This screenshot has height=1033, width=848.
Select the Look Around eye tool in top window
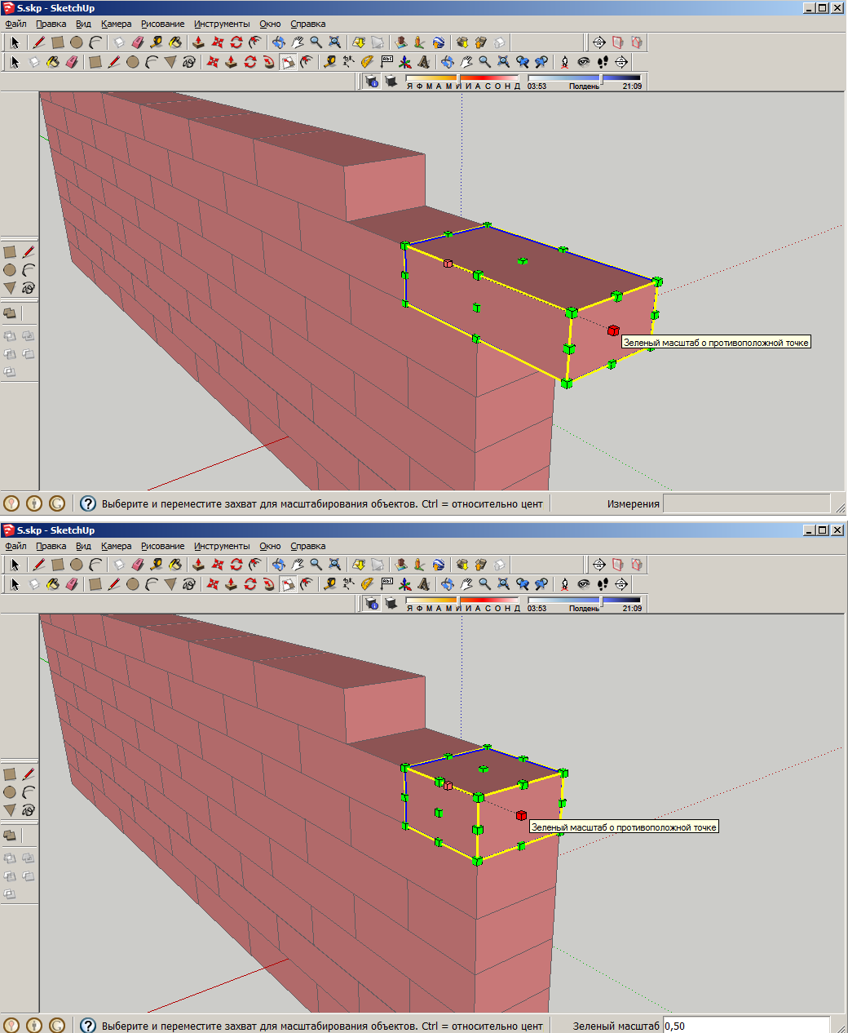point(584,62)
